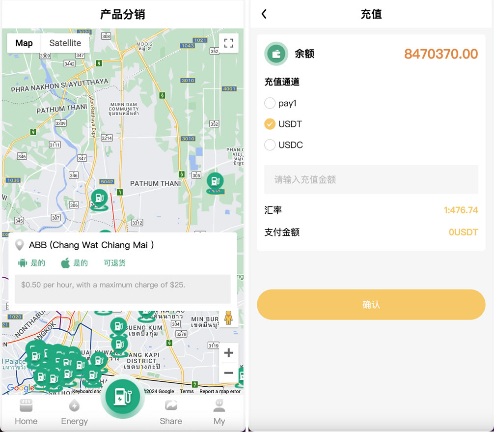Open the My profile navigation icon
Viewport: 494px width, 432px height.
pos(219,405)
